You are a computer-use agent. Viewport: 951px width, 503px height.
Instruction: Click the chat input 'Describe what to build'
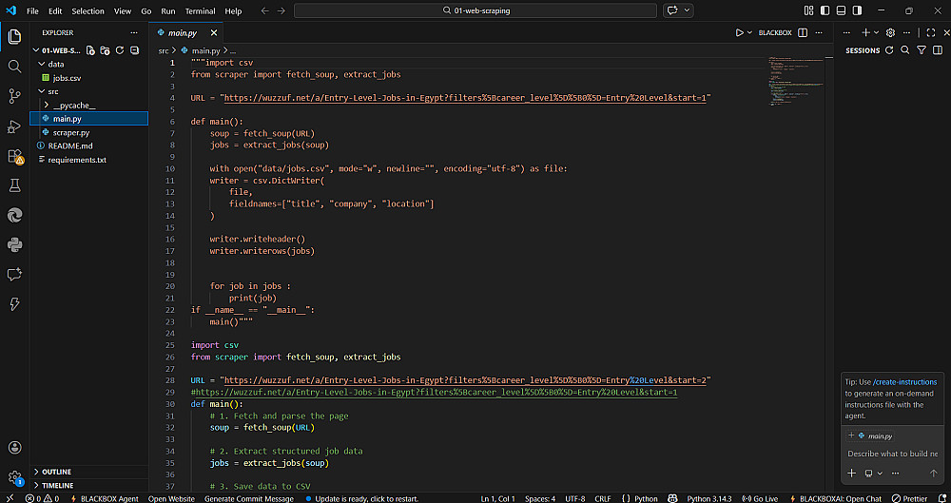(891, 454)
